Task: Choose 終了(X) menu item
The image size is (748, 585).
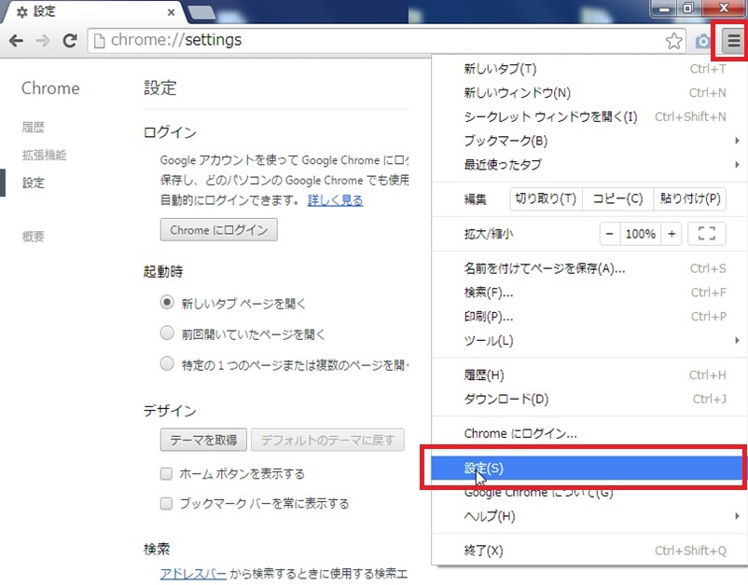Action: coord(589,551)
